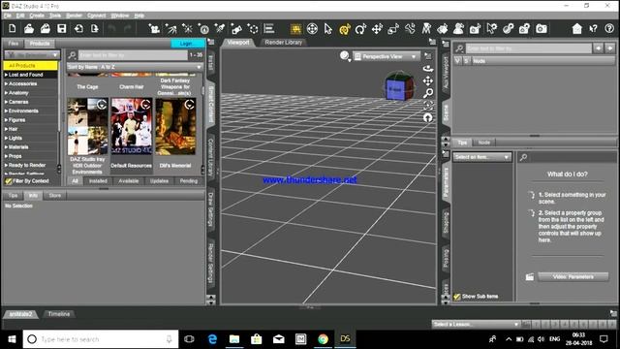Open the Perspective View dropdown

(386, 56)
